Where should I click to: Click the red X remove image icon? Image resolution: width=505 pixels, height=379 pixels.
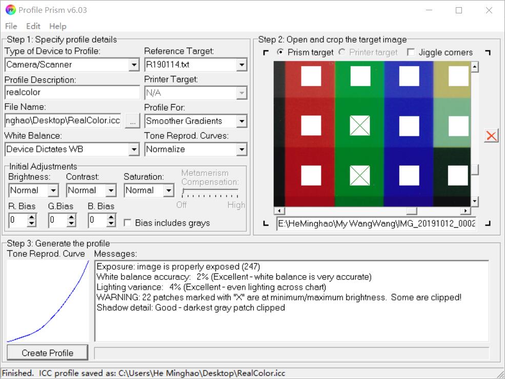click(x=491, y=135)
